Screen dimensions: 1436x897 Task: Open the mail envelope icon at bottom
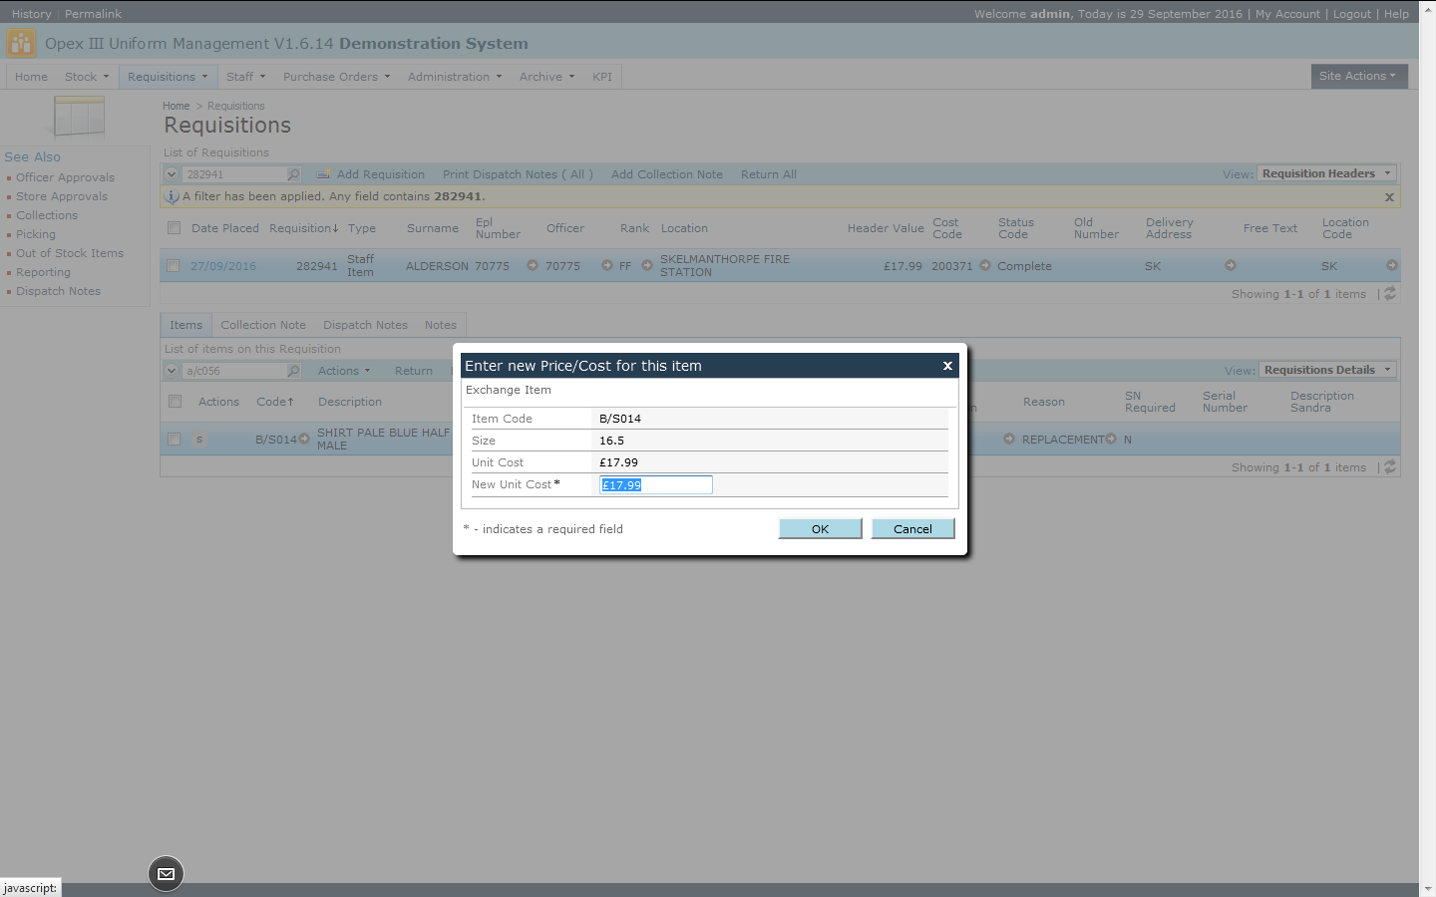point(166,874)
